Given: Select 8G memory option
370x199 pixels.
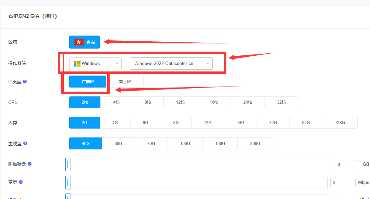Looking at the screenshot, I should 176,123.
